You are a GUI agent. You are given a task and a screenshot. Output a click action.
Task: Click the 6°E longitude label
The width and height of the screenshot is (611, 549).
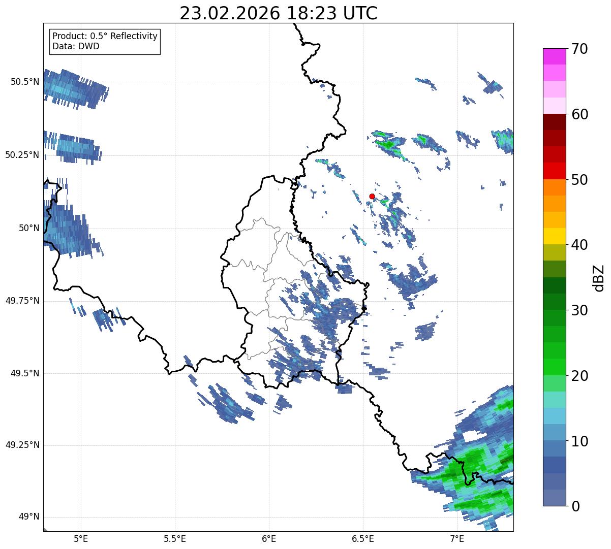pos(269,538)
